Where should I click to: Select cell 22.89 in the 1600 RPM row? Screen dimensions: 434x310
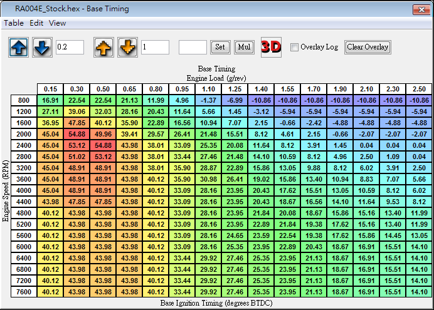pyautogui.click(x=156, y=123)
